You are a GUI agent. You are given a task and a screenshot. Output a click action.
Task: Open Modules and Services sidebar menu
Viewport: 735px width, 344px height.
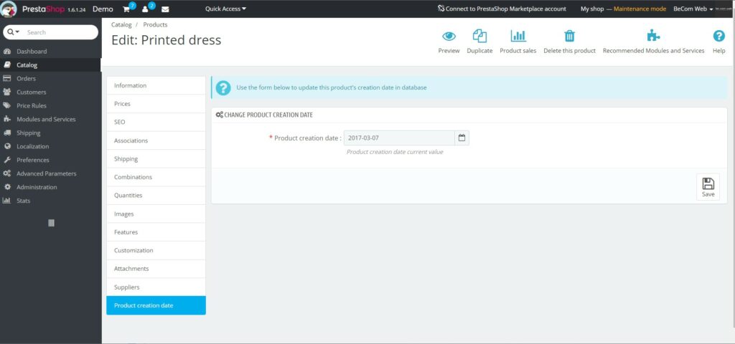pos(51,120)
